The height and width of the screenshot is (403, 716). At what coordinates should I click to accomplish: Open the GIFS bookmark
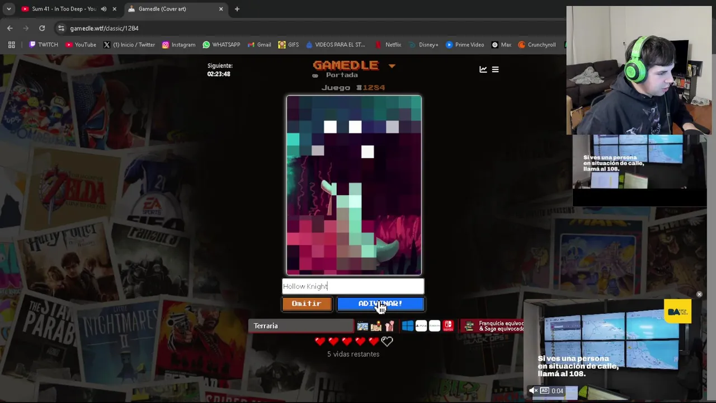tap(289, 45)
